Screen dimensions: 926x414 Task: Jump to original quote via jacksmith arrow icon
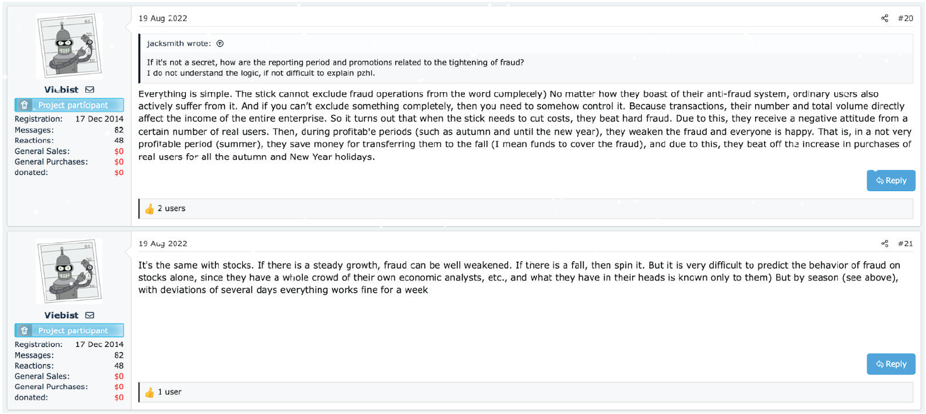click(220, 44)
